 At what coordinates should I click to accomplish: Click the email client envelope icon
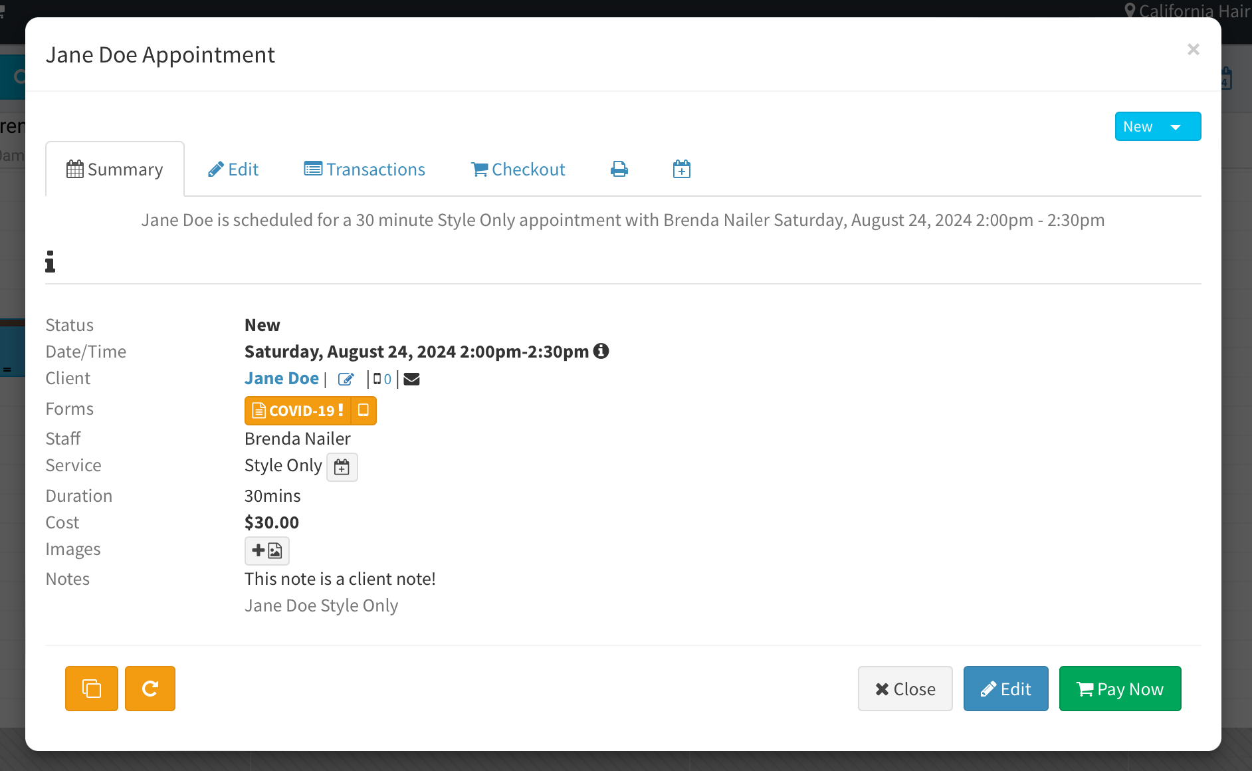tap(412, 380)
